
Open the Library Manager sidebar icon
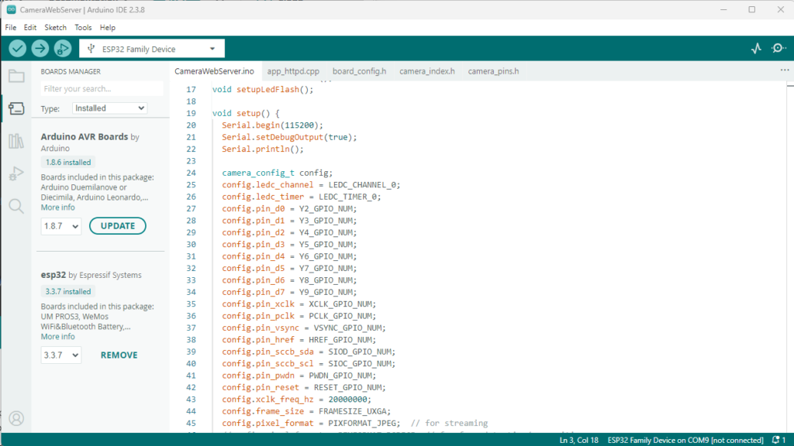(16, 141)
